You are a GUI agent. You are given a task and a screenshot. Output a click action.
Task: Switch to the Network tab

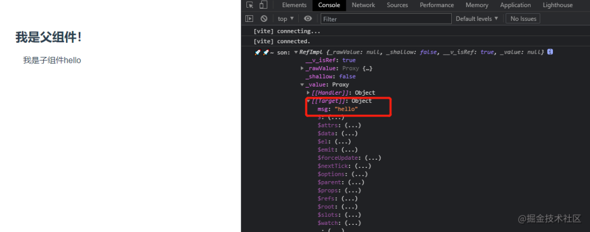click(363, 5)
